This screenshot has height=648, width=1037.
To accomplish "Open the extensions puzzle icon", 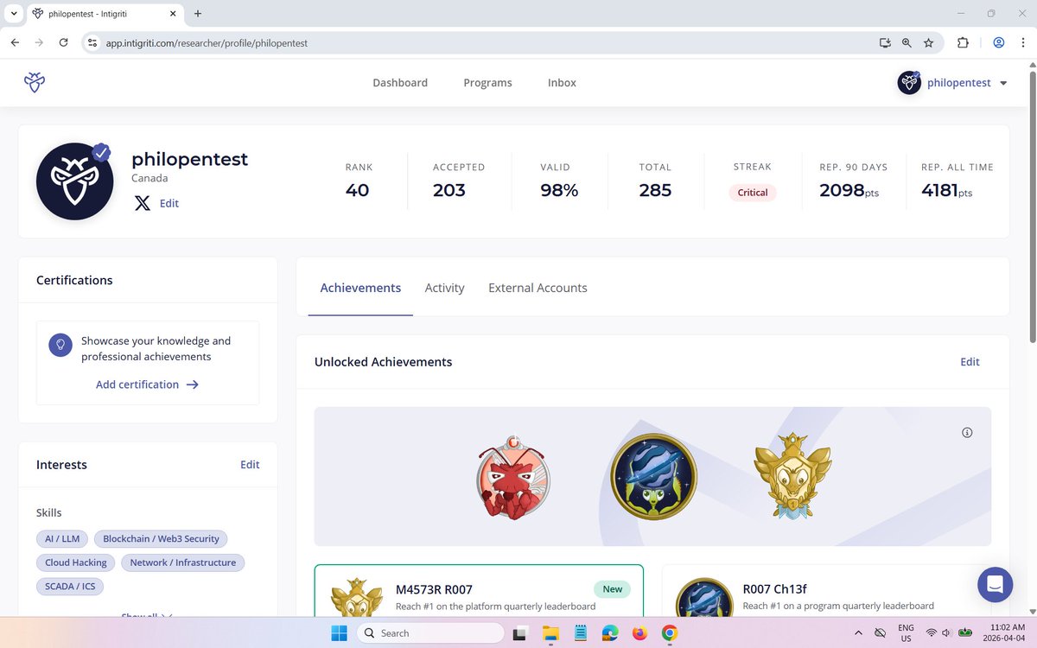I will [963, 42].
